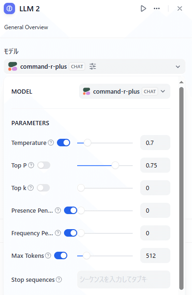
Task: Click the LLM 2 node brain icon
Action: (x=9, y=8)
